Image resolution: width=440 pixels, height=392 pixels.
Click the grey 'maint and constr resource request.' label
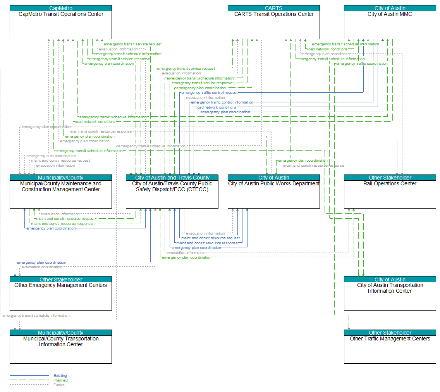point(60,161)
